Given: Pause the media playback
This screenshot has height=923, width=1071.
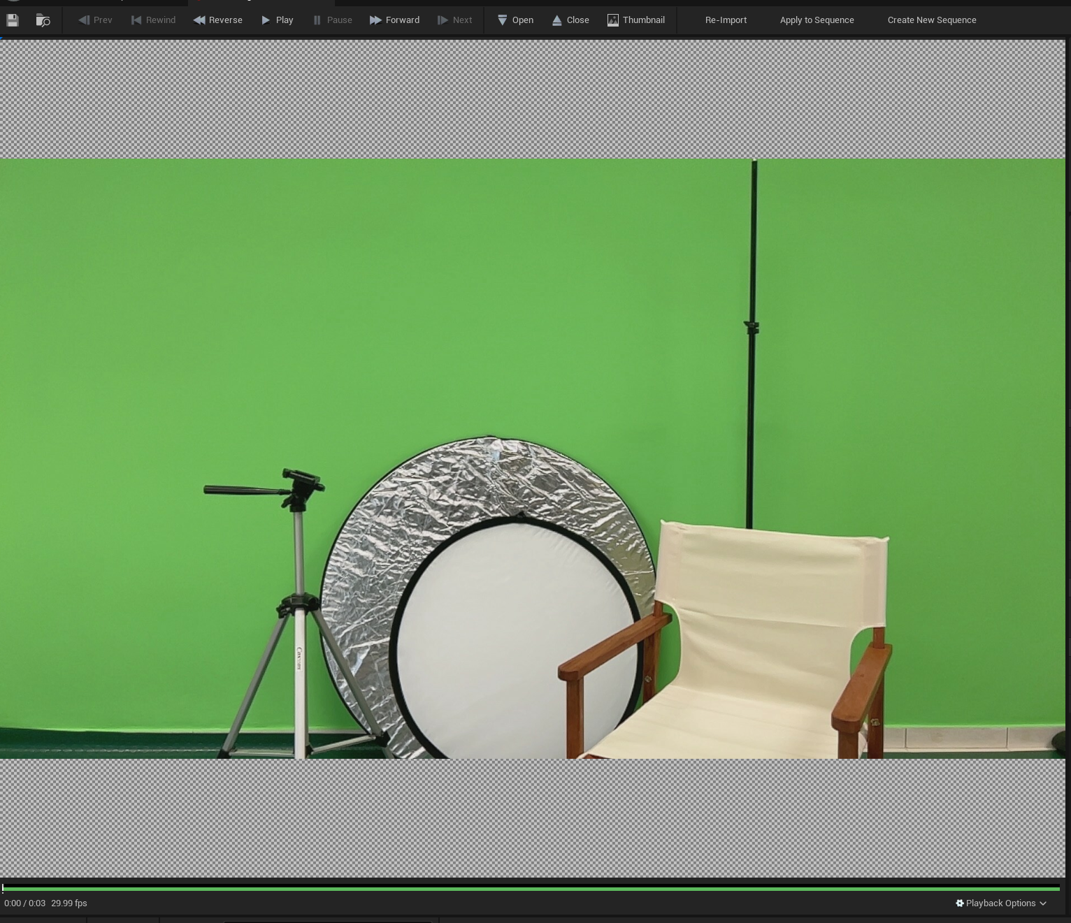Looking at the screenshot, I should 332,20.
